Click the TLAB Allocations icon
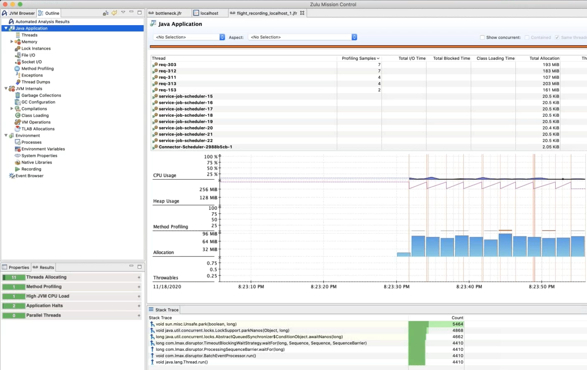The image size is (587, 370). point(18,129)
